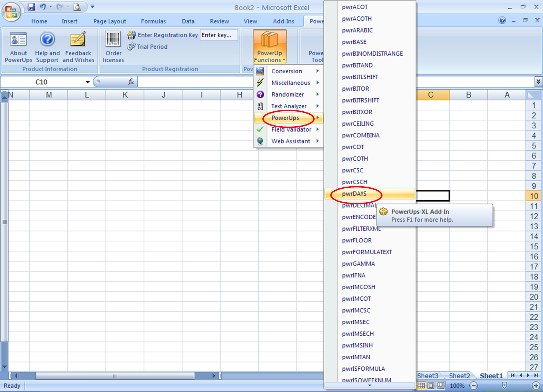This screenshot has height=392, width=543.
Task: Click the Redo icon
Action: 60,7
